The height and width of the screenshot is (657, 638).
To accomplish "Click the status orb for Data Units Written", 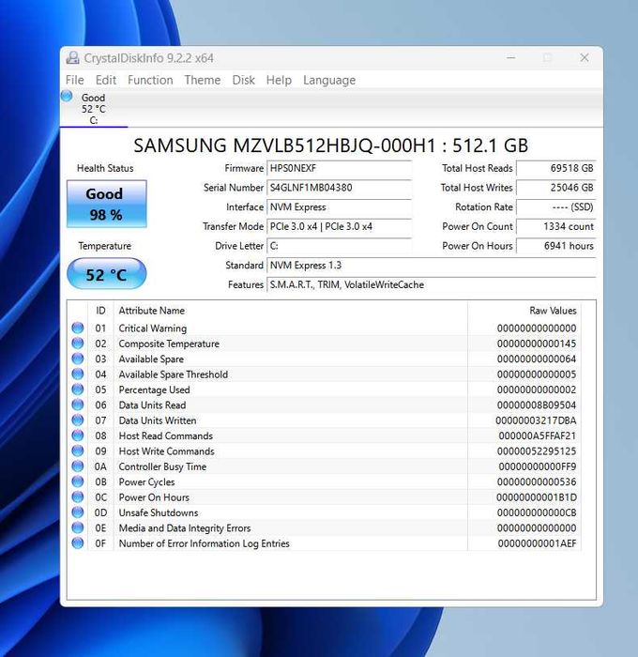I will (x=78, y=420).
